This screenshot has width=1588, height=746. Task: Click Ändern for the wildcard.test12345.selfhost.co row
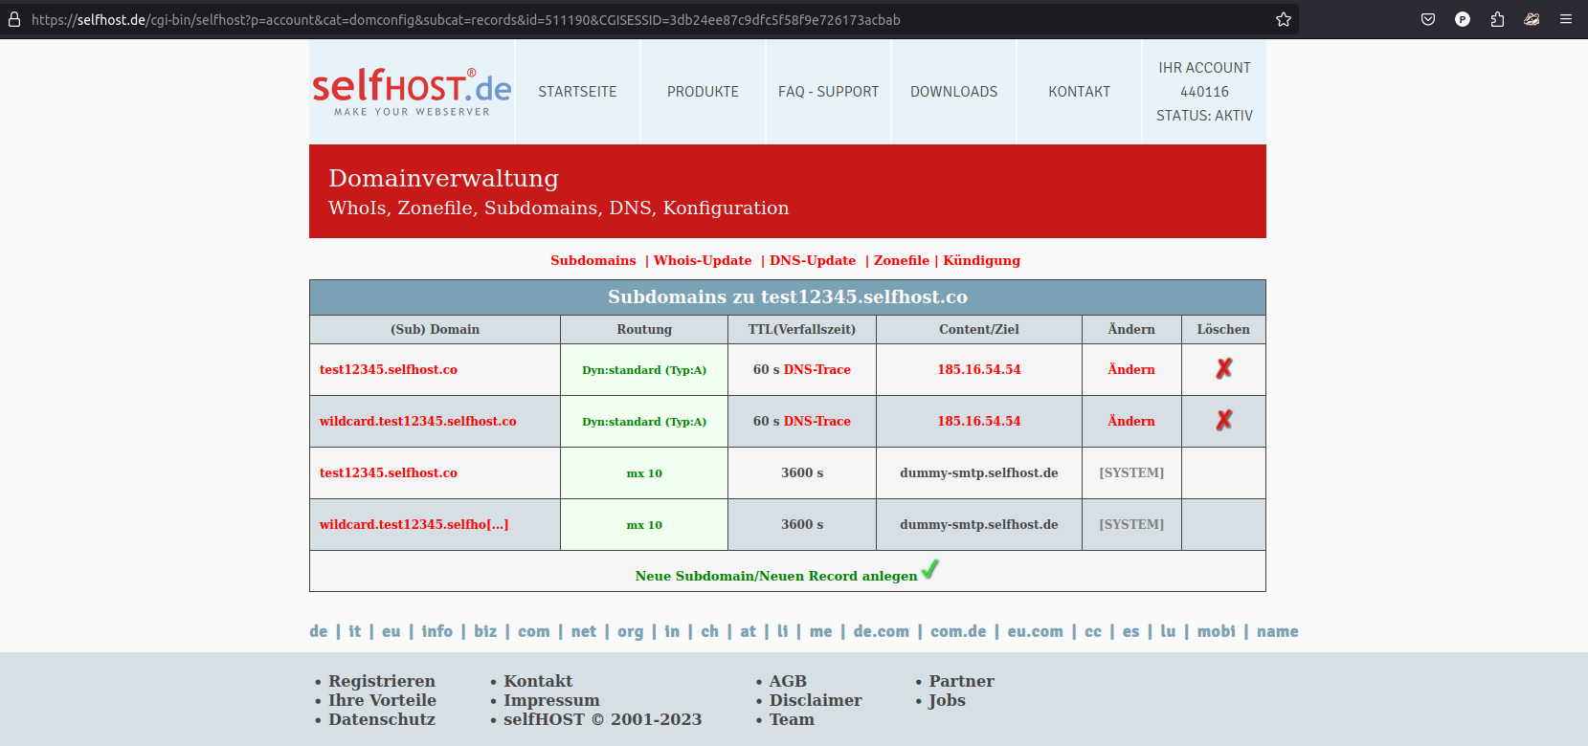[x=1130, y=421]
